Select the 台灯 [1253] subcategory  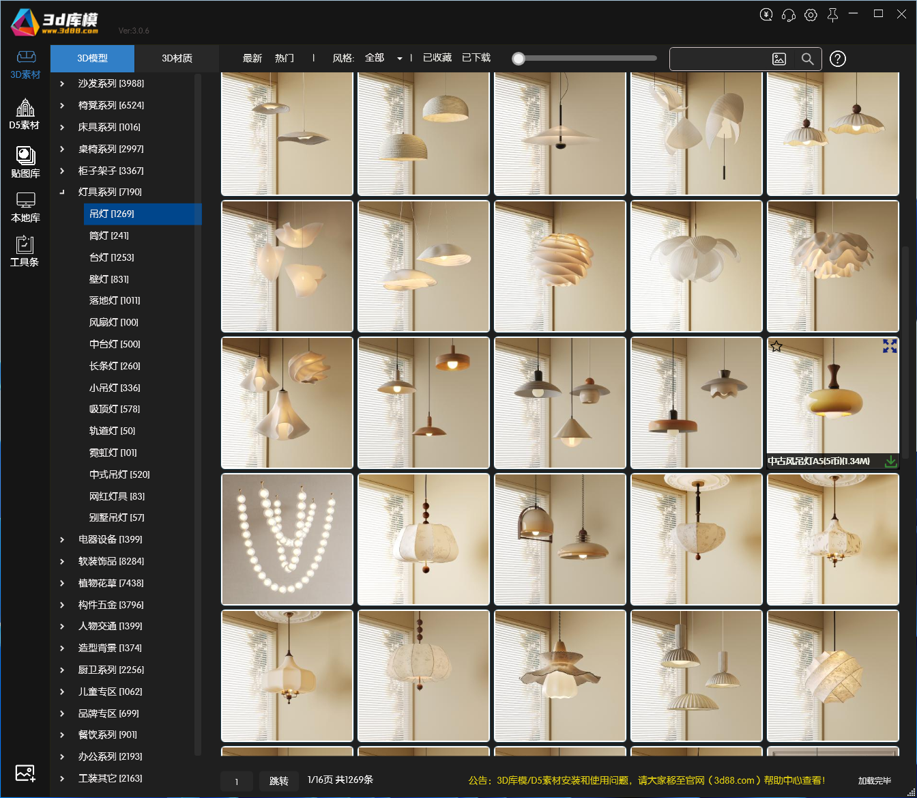tap(112, 257)
